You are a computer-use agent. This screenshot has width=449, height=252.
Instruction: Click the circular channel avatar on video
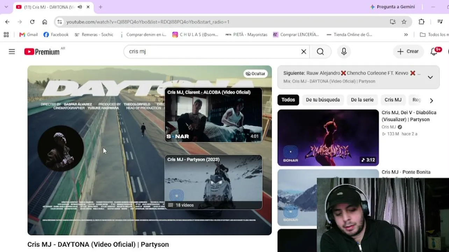pos(60,148)
